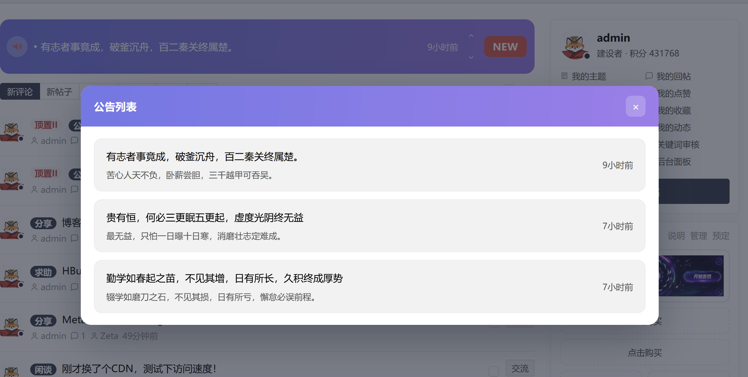Show next announcement with down chevron
The width and height of the screenshot is (748, 377).
pos(471,57)
